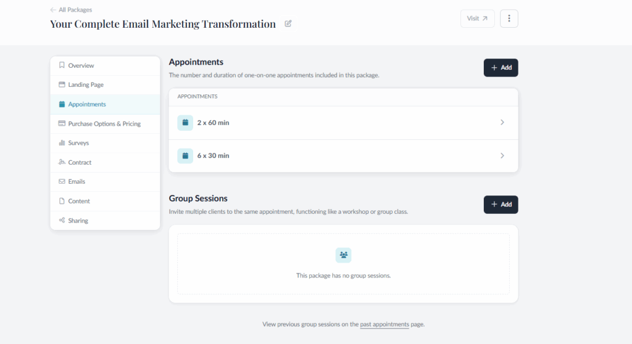Select the 2 x 60 min row text

tap(213, 123)
